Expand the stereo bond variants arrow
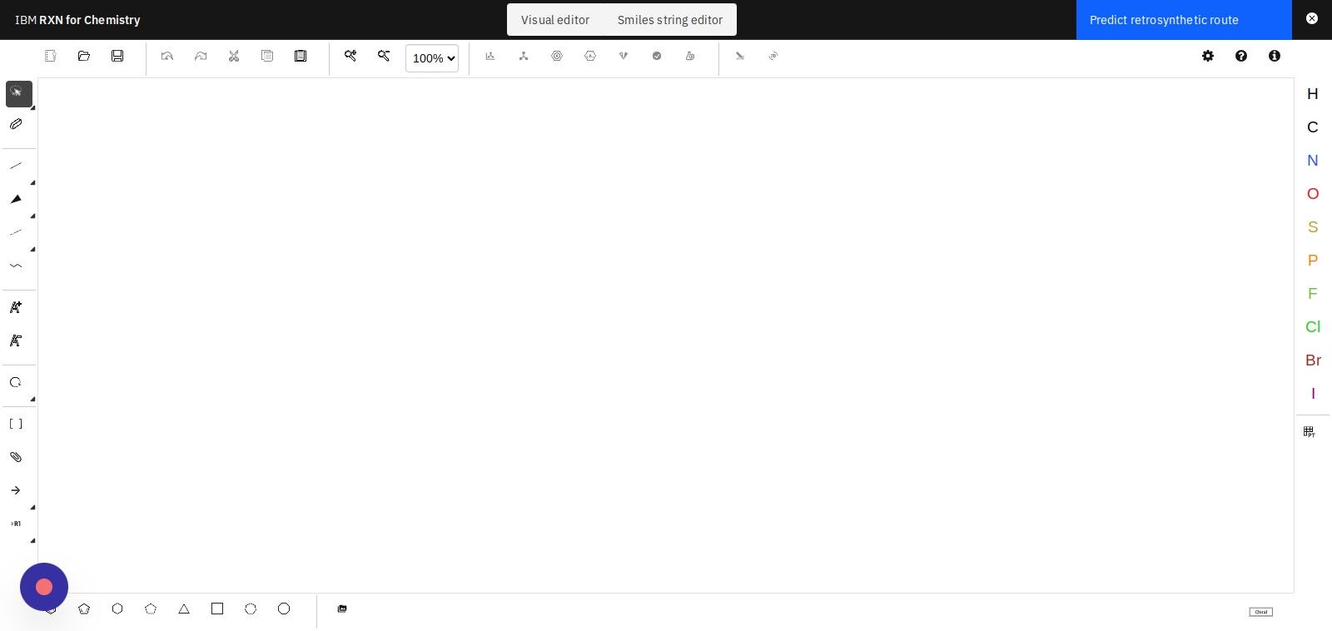The width and height of the screenshot is (1332, 631). 33,216
